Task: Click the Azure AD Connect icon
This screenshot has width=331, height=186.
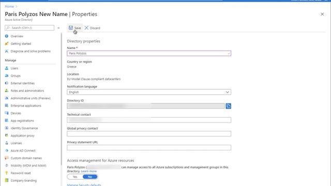Action: click(7, 150)
